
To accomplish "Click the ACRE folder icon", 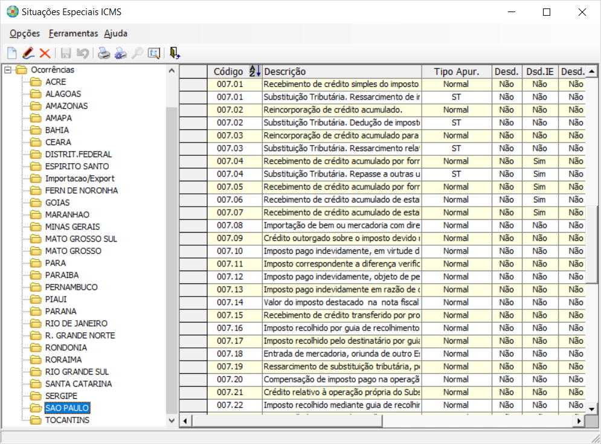I will pos(36,82).
